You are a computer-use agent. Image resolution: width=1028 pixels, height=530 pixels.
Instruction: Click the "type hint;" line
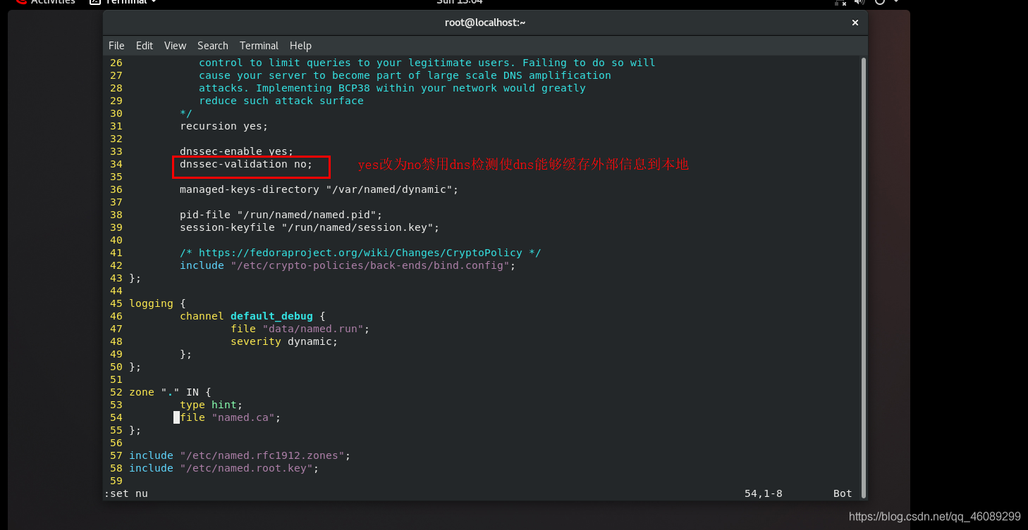tap(211, 405)
